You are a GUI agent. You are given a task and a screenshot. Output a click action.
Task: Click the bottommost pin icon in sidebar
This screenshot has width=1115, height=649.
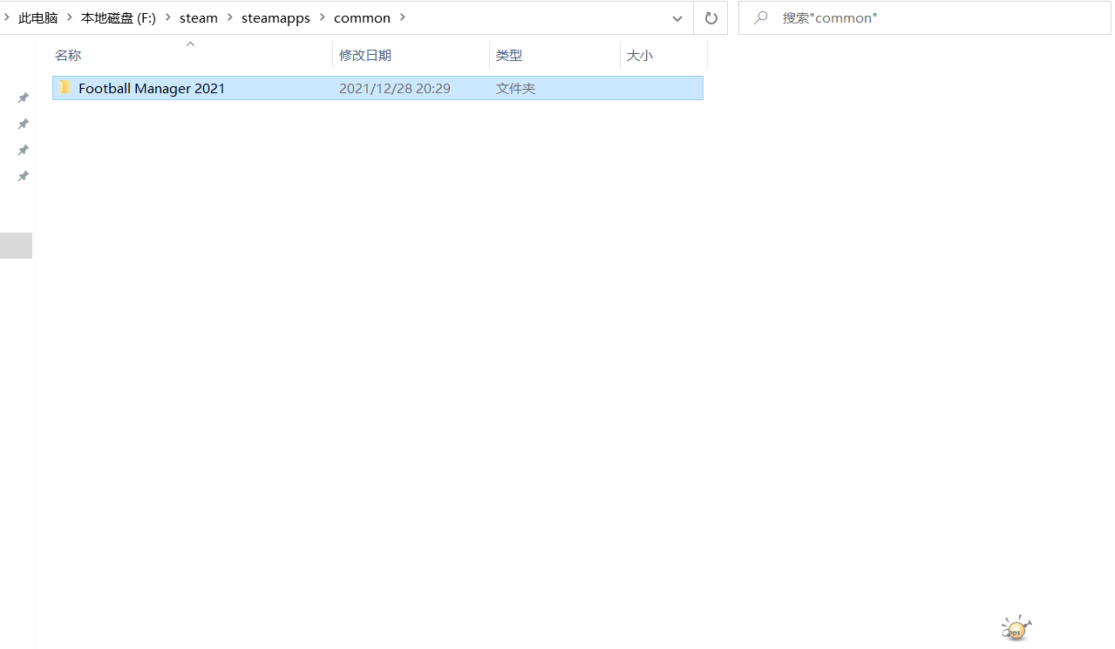tap(24, 176)
